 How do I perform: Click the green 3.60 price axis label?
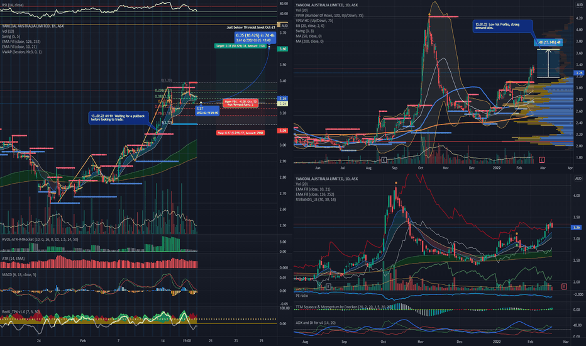282,48
